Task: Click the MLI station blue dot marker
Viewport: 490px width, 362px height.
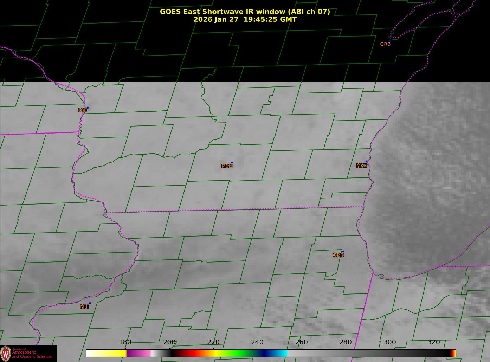Action: [90, 303]
